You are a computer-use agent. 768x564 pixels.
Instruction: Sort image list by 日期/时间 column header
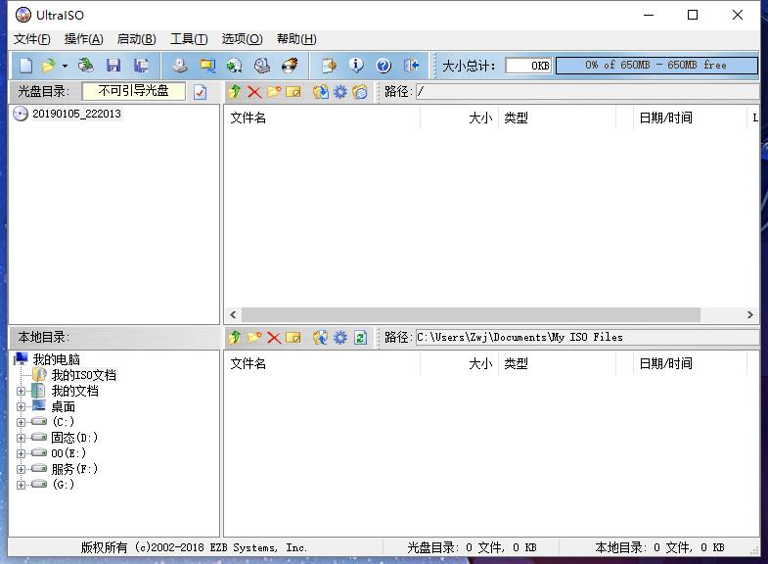689,117
